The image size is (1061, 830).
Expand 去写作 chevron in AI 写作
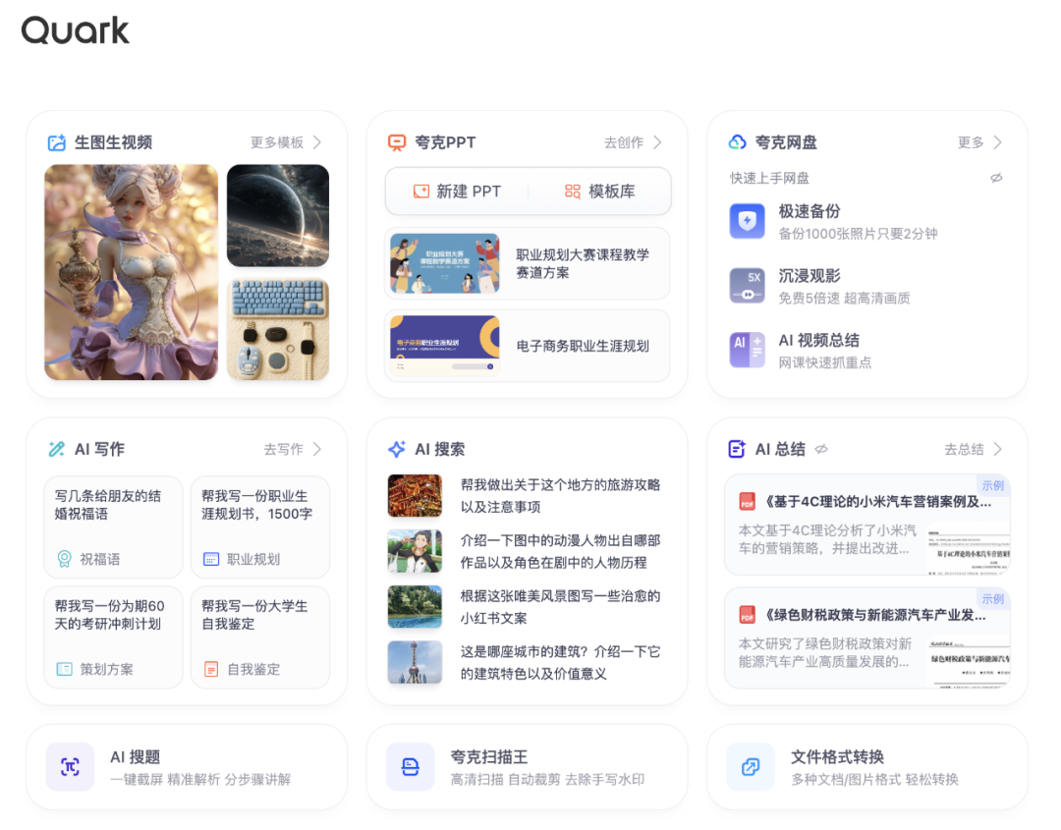tap(317, 449)
